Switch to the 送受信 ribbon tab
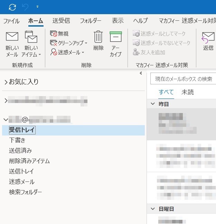This screenshot has height=224, width=216. [61, 21]
